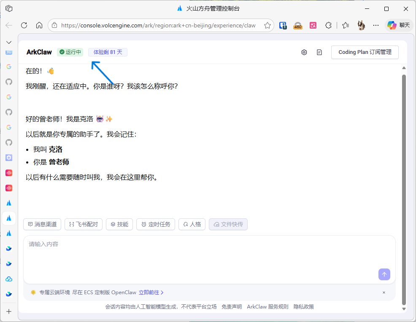
Task: Open the 人格 persona feature
Action: point(192,224)
